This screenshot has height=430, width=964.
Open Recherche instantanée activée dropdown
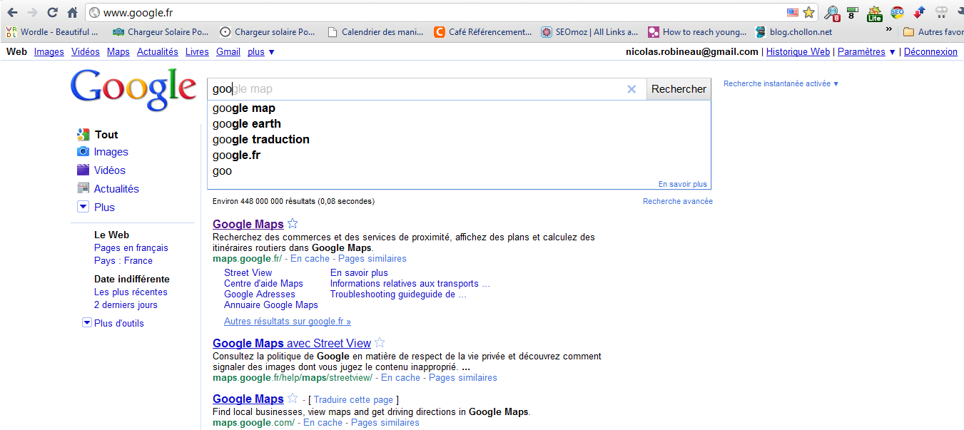pyautogui.click(x=781, y=84)
